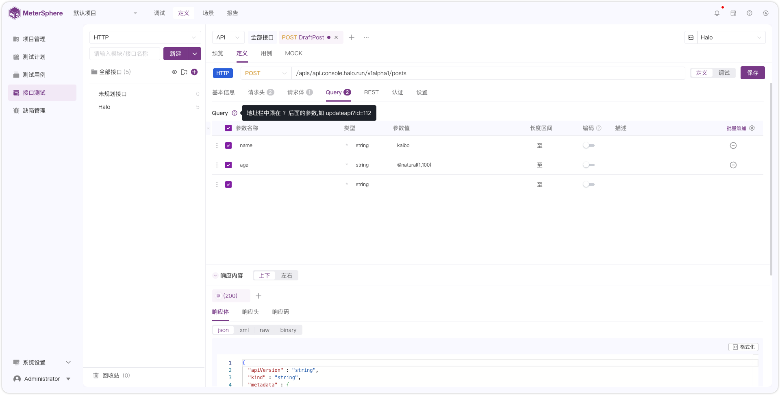780x395 pixels.
Task: Expand the 系统设置 menu
Action: tap(42, 362)
